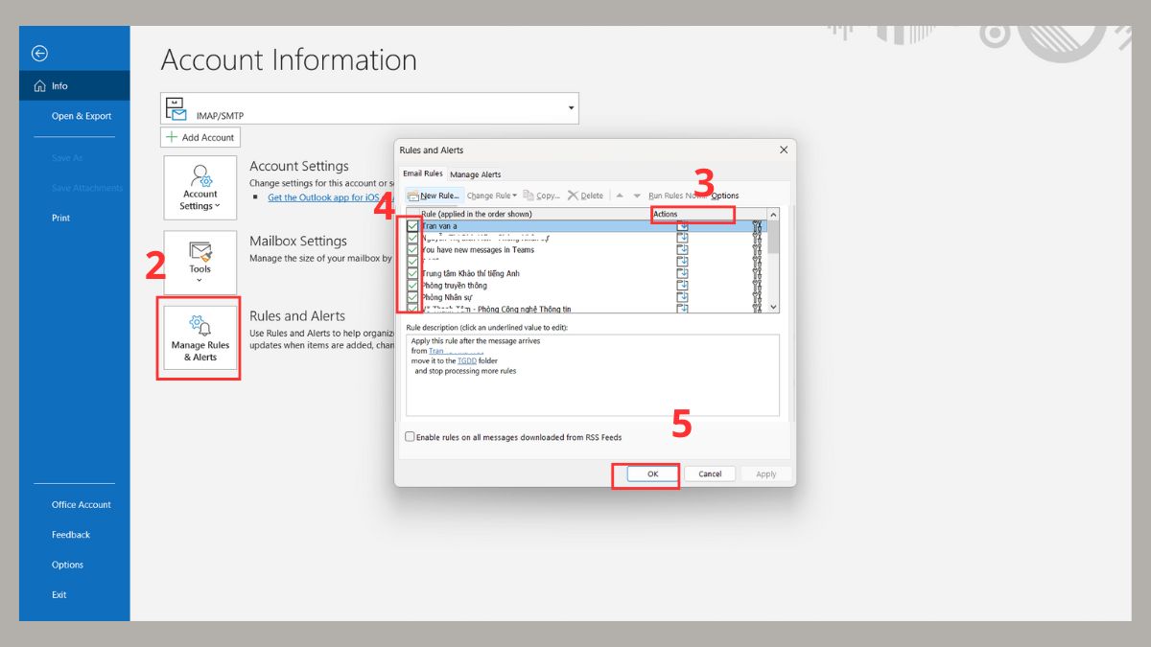Click New Rule in the rules toolbar
Screen dimensions: 1151x647
tap(433, 196)
